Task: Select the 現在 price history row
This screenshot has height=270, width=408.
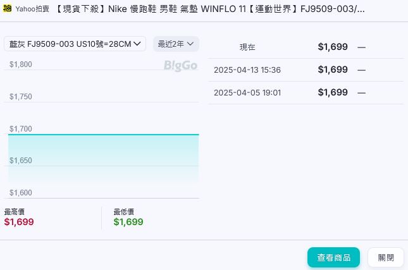Action: [306, 47]
